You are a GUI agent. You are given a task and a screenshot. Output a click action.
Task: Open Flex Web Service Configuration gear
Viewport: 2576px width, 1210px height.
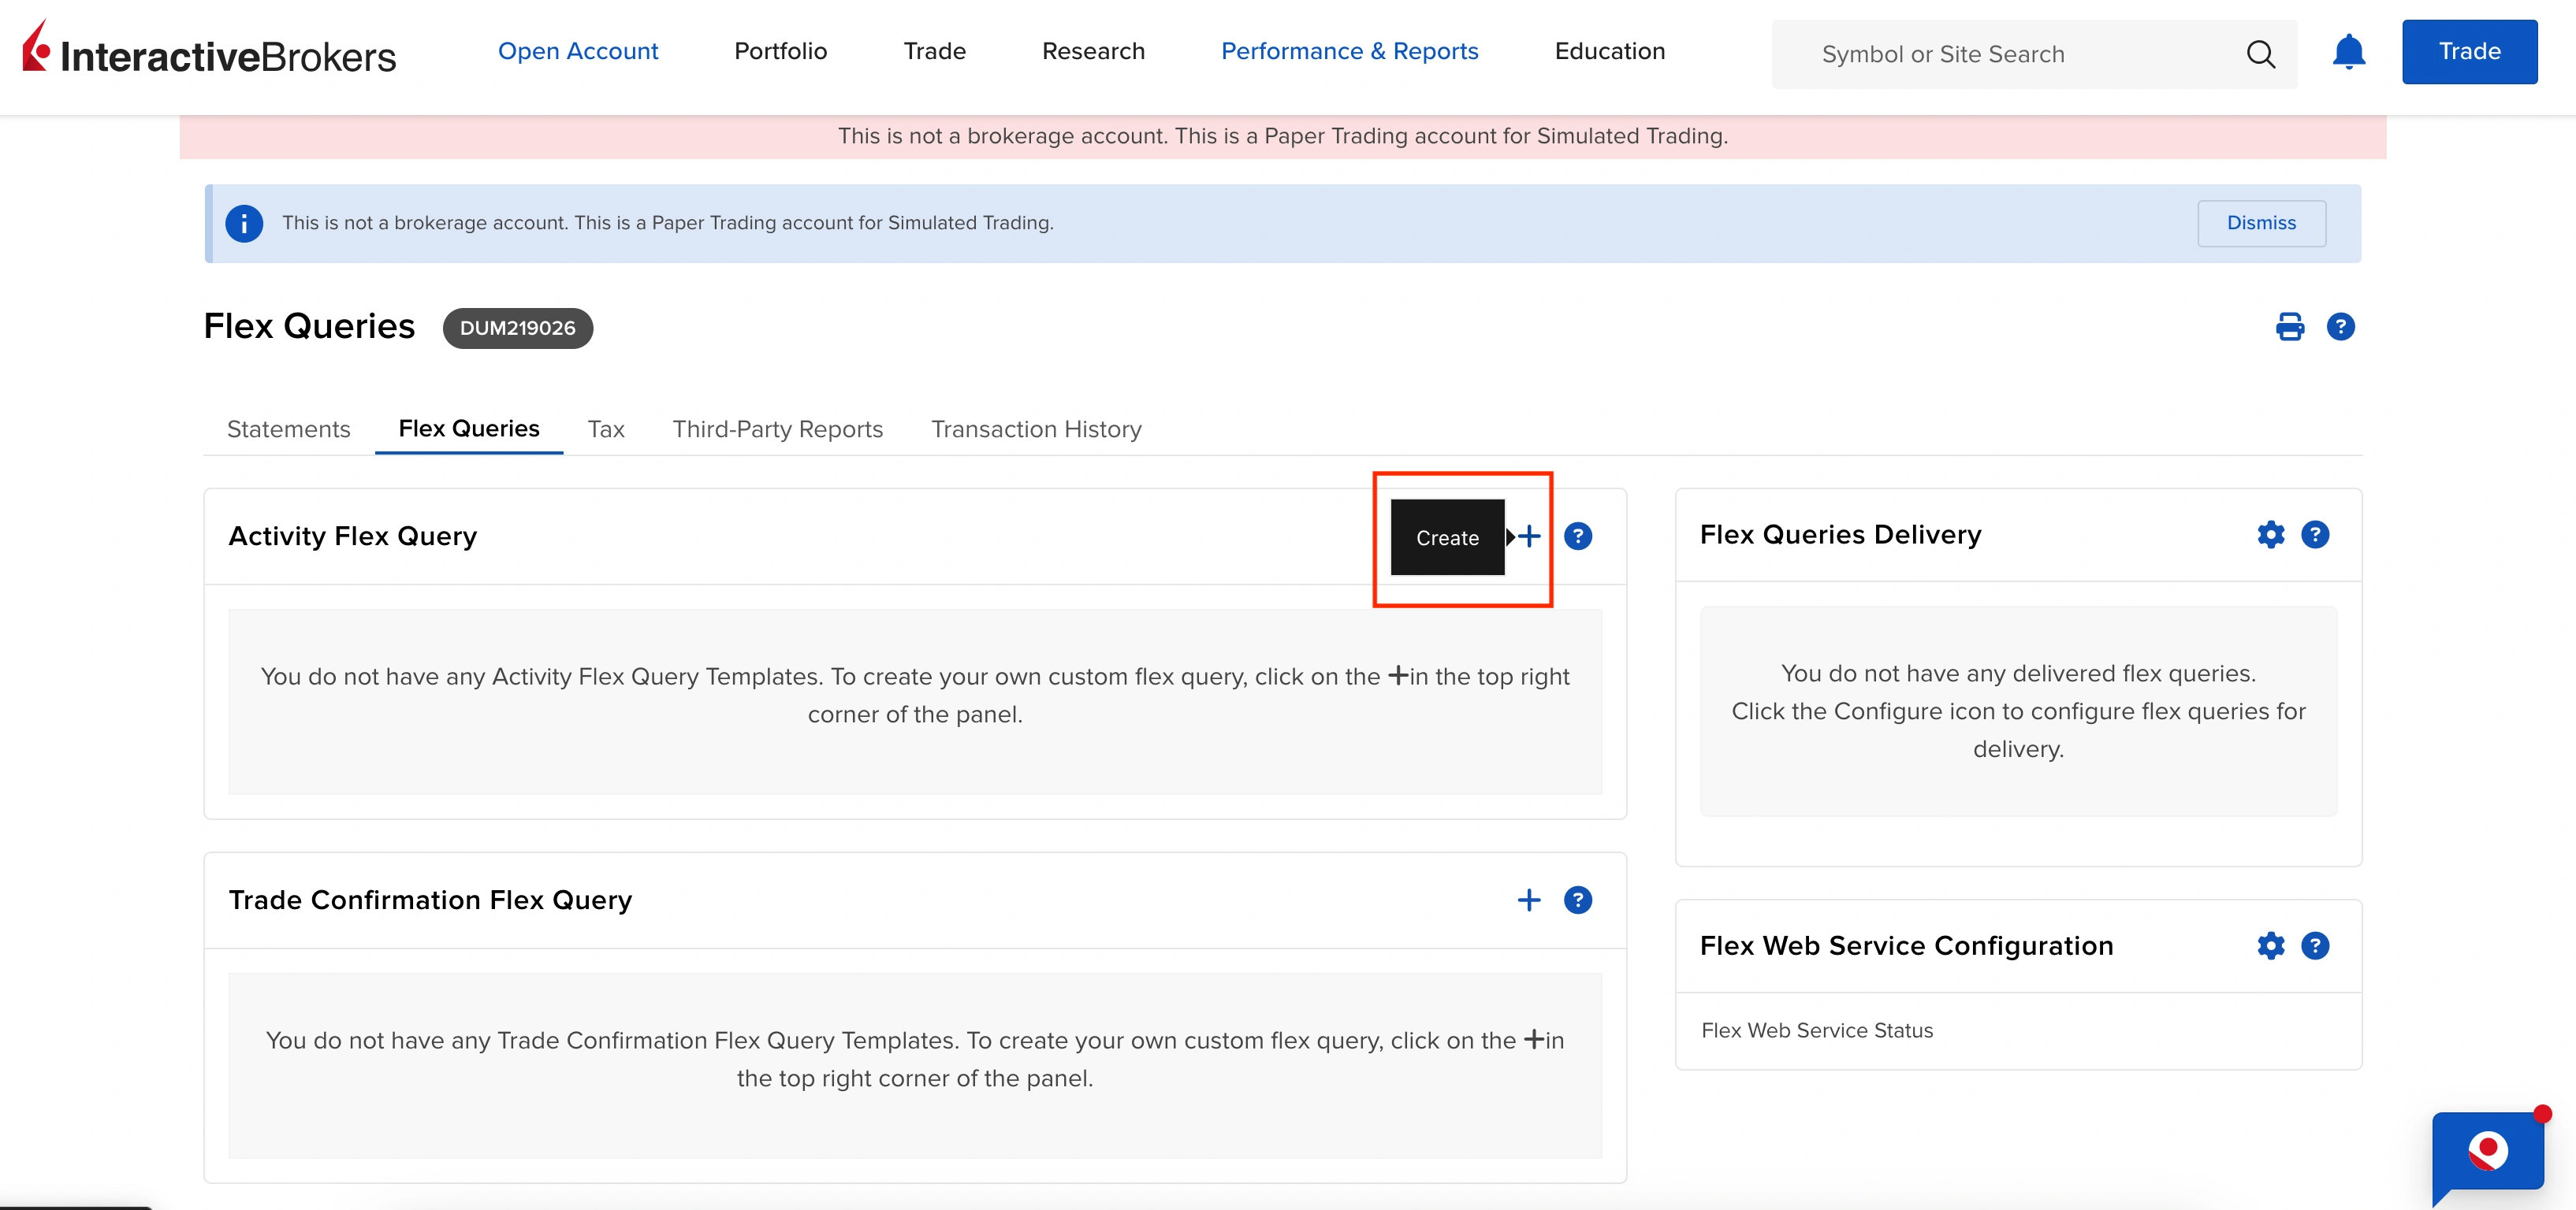[2270, 945]
